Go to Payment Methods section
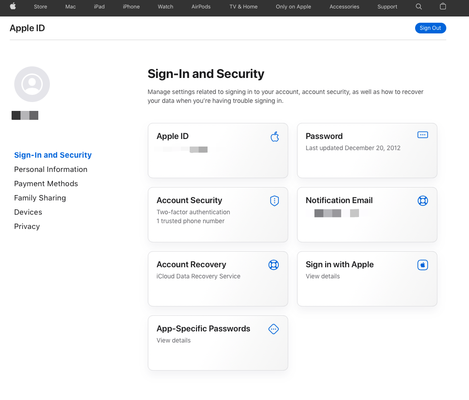Image resolution: width=469 pixels, height=400 pixels. (x=46, y=184)
